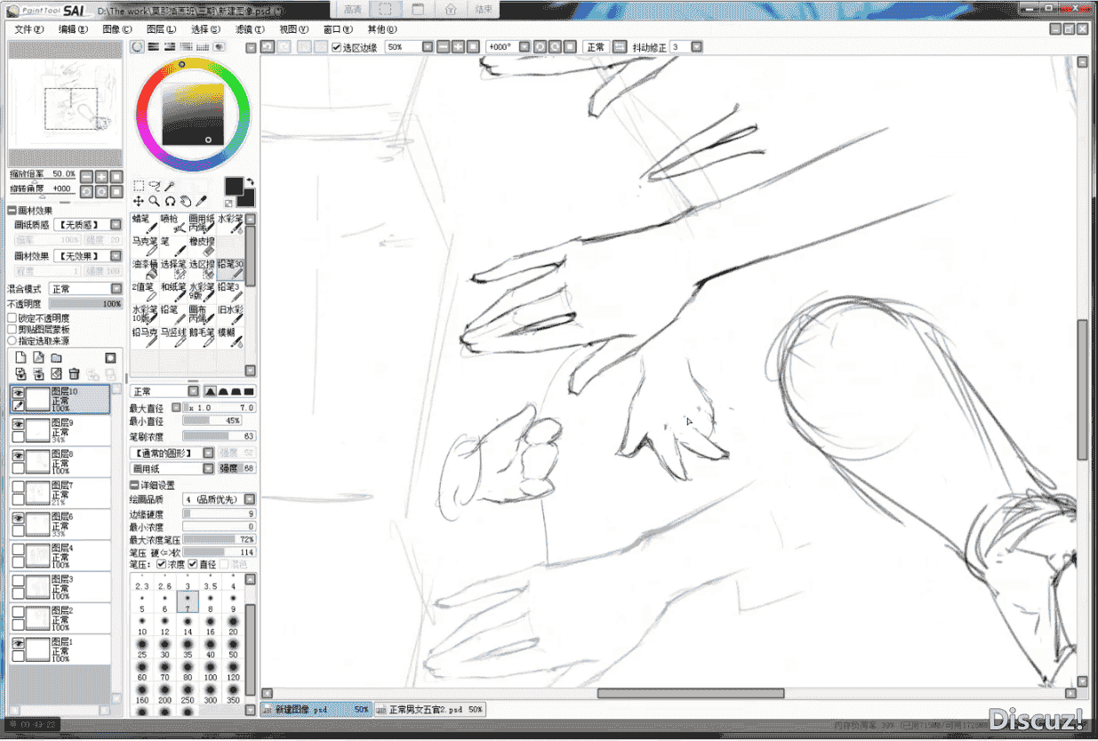1098x741 pixels.
Task: Switch to 正常男女五官2.psd tab
Action: click(x=429, y=710)
